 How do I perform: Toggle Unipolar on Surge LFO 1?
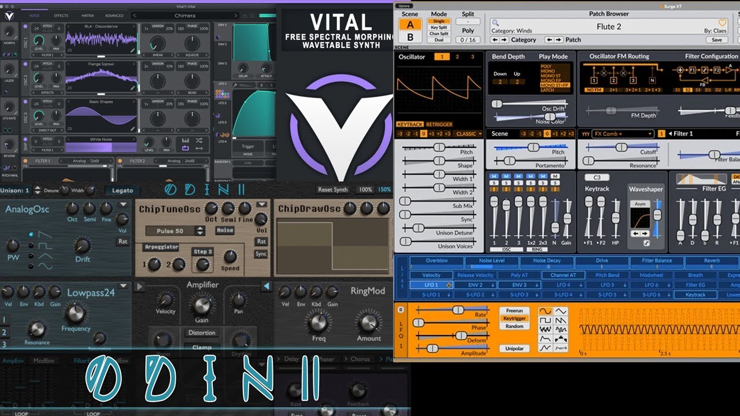pyautogui.click(x=515, y=348)
